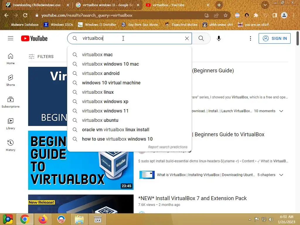Open Shorts in sidebar
300x225 pixels.
click(11, 80)
